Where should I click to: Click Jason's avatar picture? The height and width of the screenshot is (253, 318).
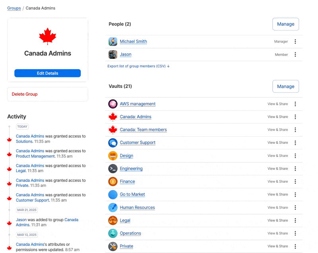113,54
